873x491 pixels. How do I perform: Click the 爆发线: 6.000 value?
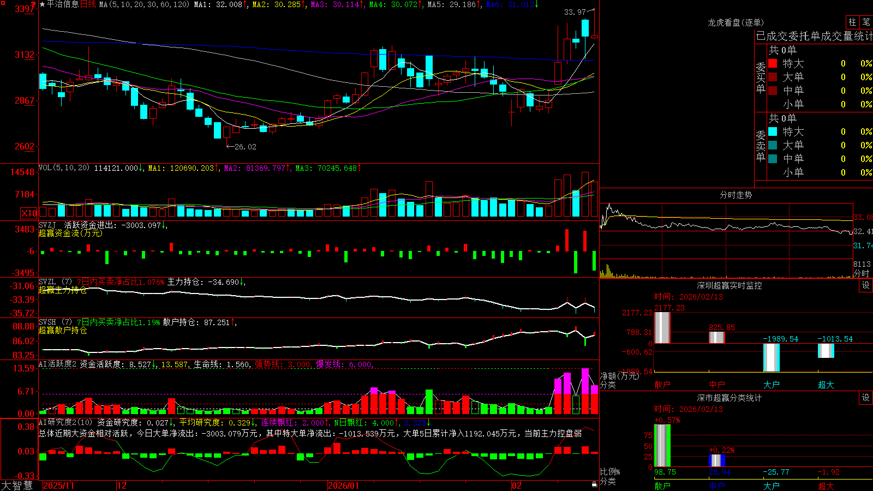(x=345, y=364)
